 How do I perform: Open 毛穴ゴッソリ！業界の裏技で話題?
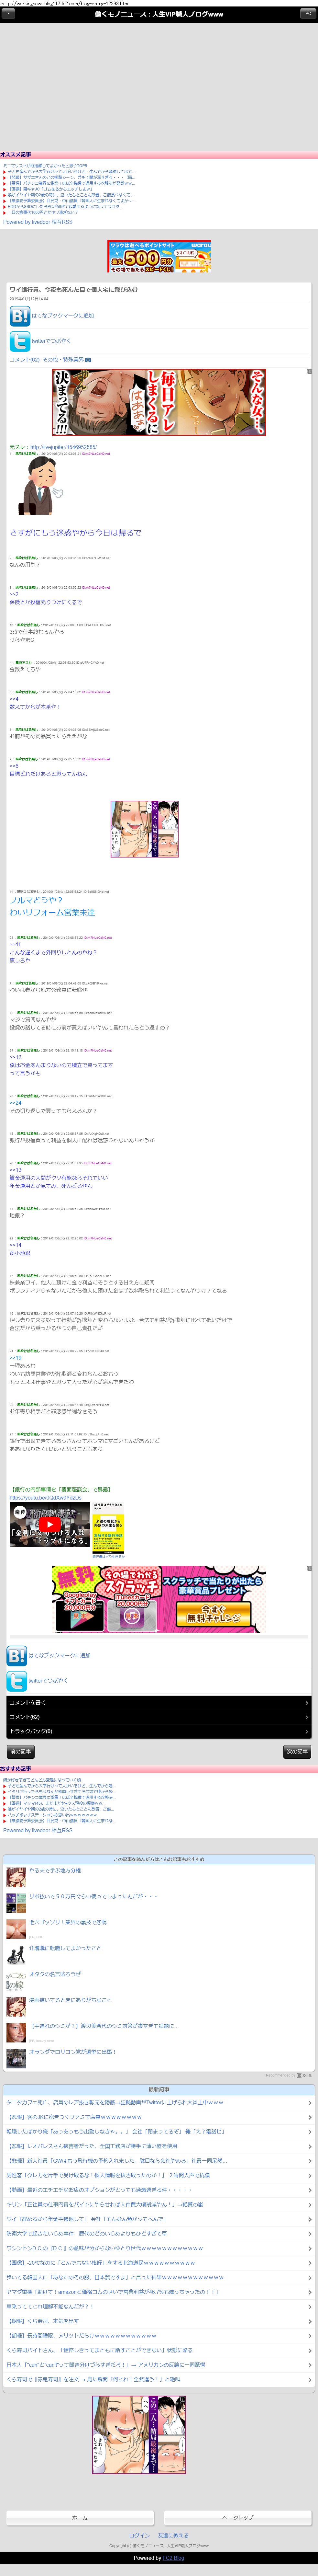pos(68,1922)
